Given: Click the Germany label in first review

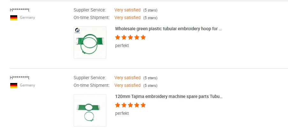Looking at the screenshot, I should pyautogui.click(x=27, y=18).
